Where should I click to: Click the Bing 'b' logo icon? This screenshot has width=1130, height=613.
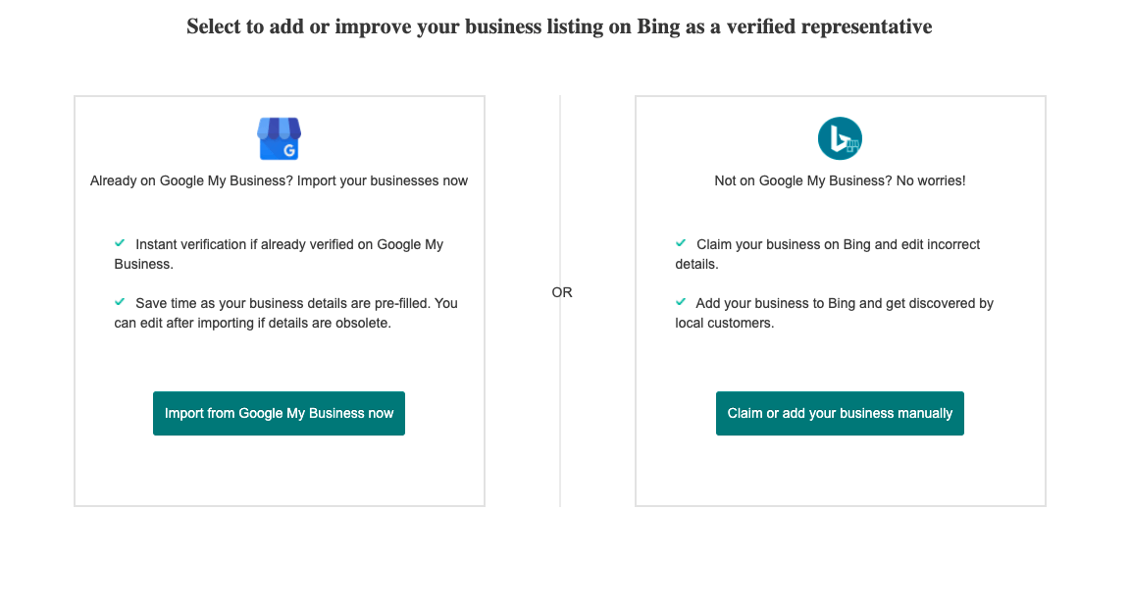tap(838, 138)
